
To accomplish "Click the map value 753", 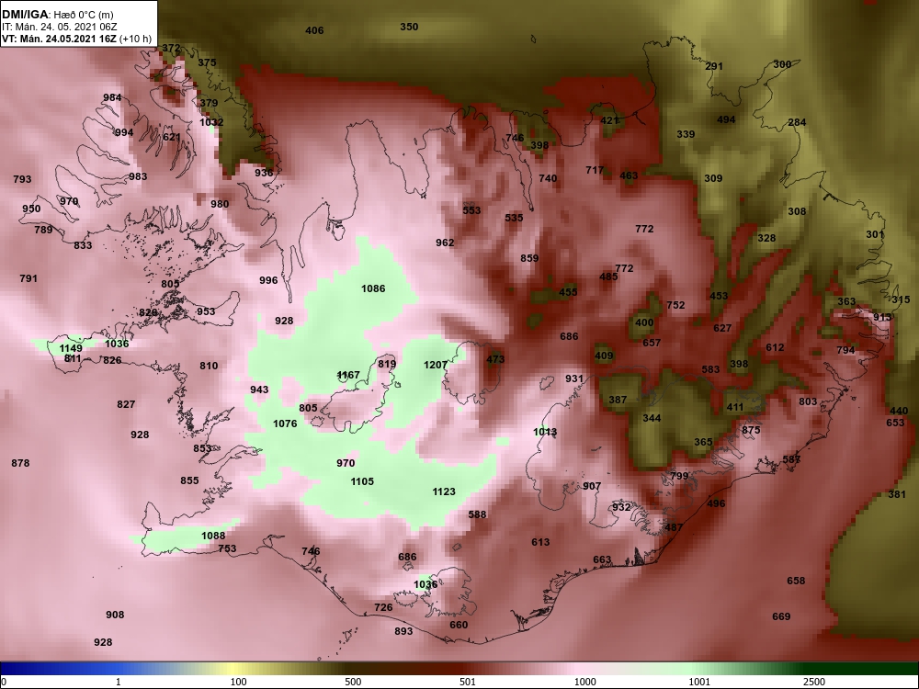I will pos(227,549).
